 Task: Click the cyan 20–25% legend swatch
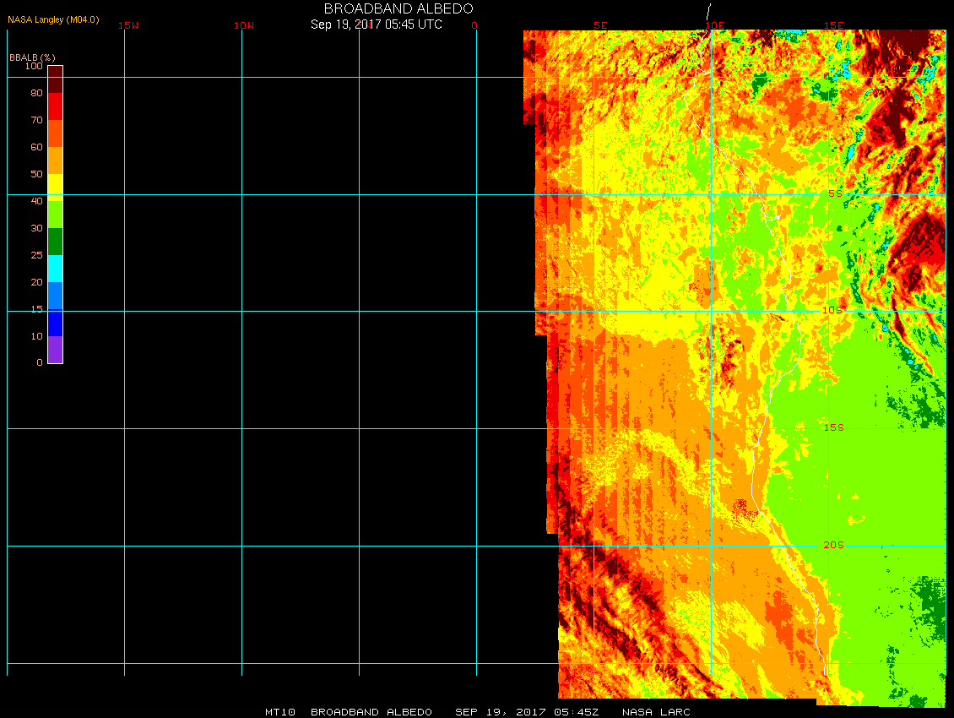[55, 269]
